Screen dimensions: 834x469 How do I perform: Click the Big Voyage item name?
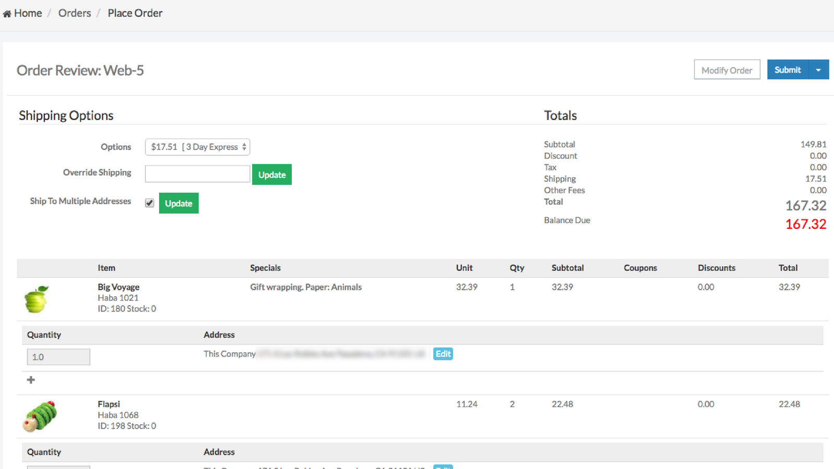pos(118,287)
